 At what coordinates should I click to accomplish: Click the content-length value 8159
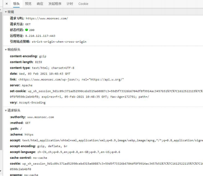tap(38, 62)
